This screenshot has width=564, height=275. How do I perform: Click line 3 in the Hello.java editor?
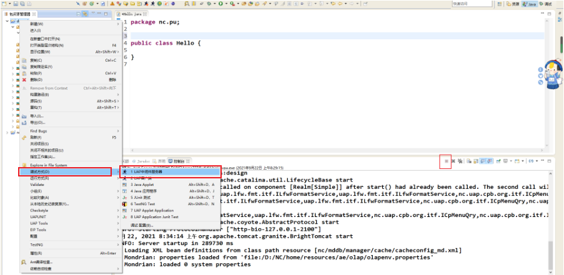pos(337,36)
